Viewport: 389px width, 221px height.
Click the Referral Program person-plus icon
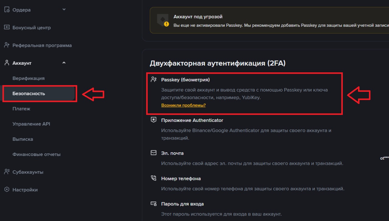(7, 45)
